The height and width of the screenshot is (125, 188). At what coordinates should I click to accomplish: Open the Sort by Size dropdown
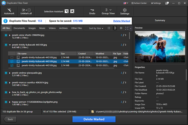click(96, 28)
